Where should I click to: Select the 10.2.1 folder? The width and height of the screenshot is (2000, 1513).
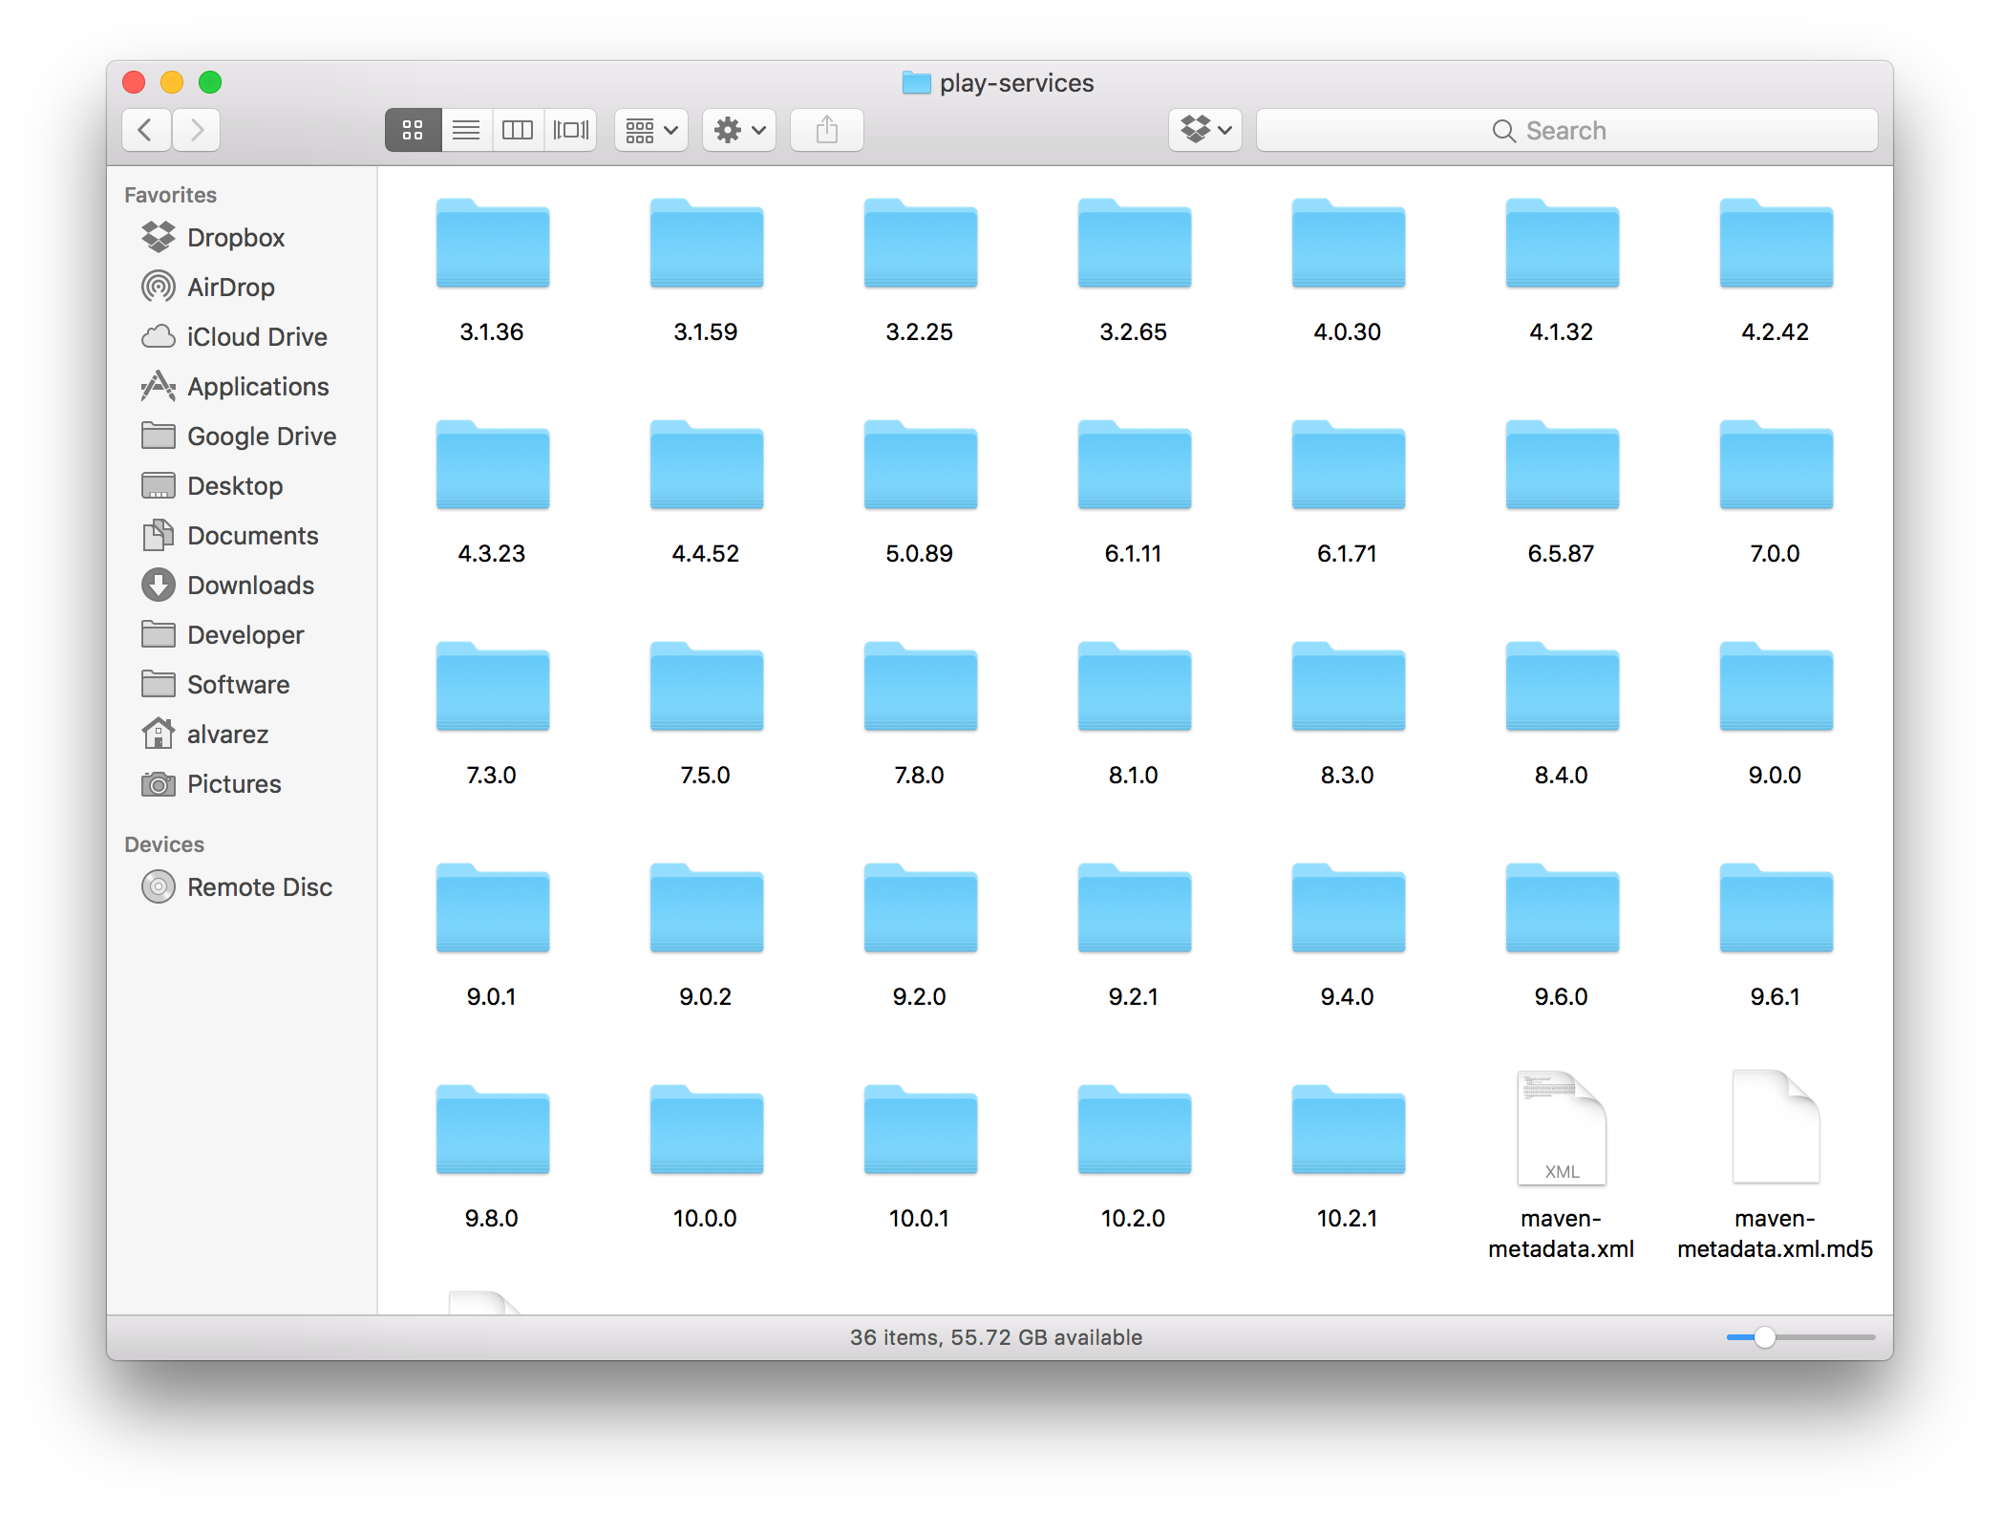pyautogui.click(x=1349, y=1130)
